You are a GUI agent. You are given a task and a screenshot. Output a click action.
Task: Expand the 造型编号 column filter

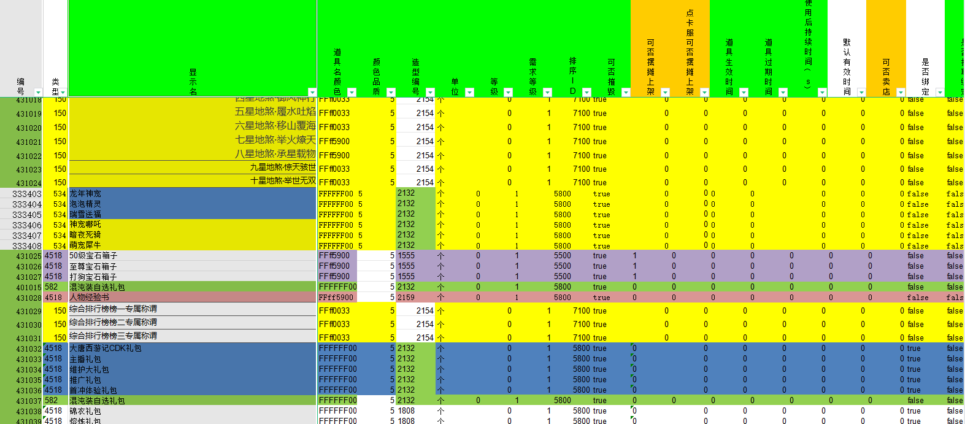tap(430, 93)
